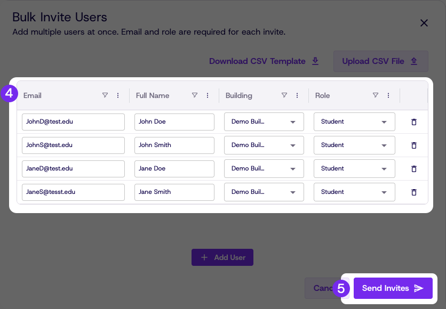The image size is (446, 309).
Task: Delete the John Smith row
Action: (x=414, y=145)
